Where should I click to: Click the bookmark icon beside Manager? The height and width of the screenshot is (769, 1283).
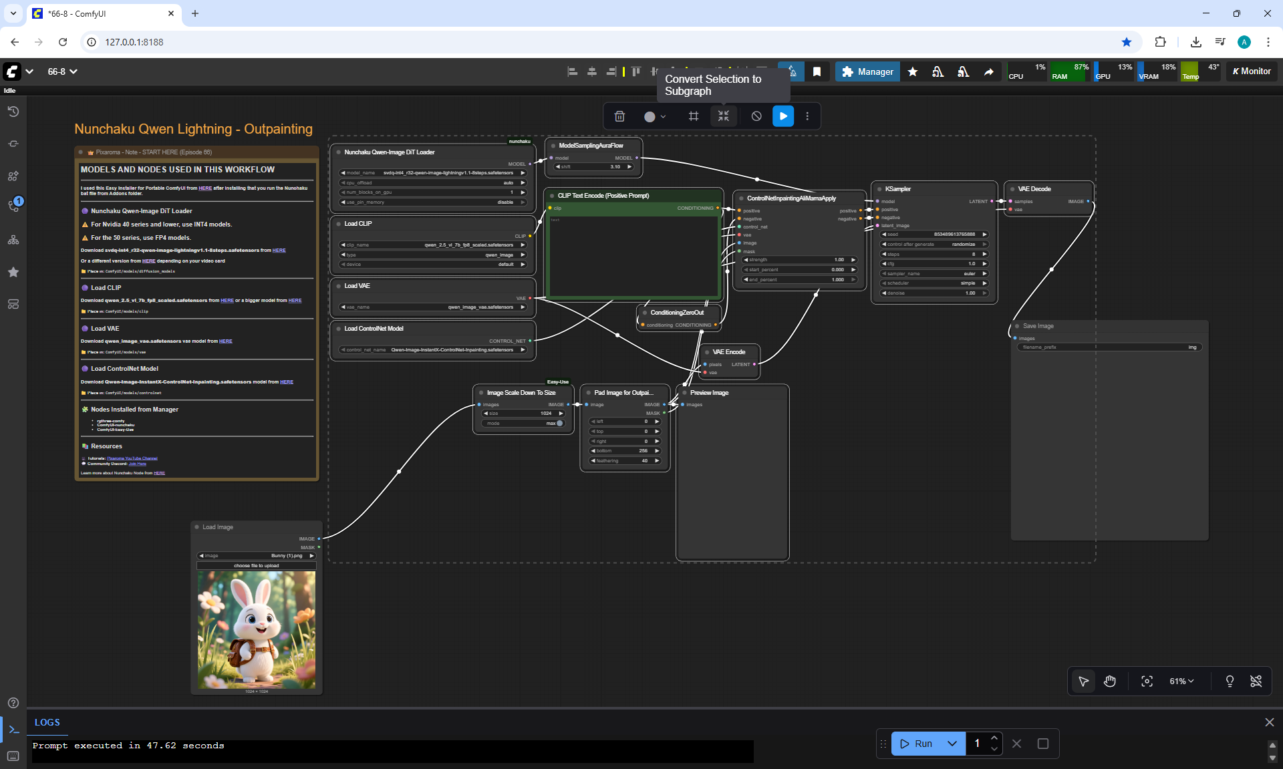[817, 71]
